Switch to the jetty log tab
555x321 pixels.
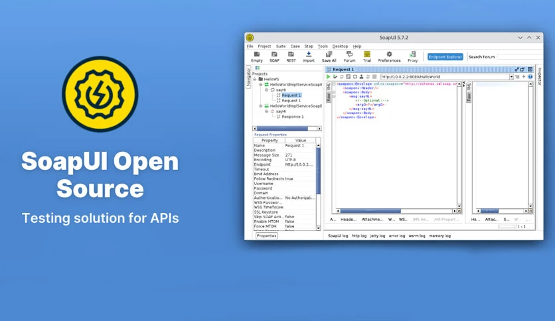[x=378, y=236]
